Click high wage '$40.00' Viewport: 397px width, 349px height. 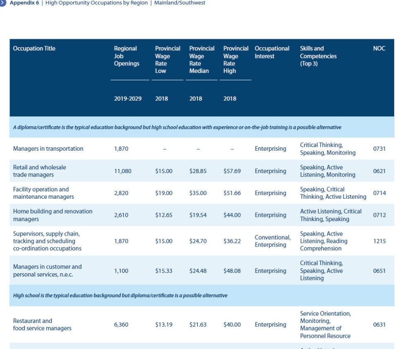tap(232, 325)
